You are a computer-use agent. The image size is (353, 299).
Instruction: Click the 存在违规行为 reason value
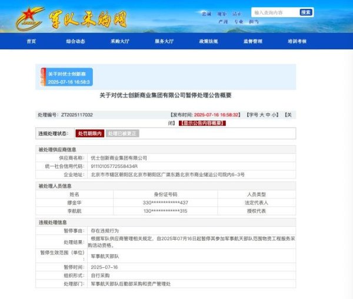105,231
